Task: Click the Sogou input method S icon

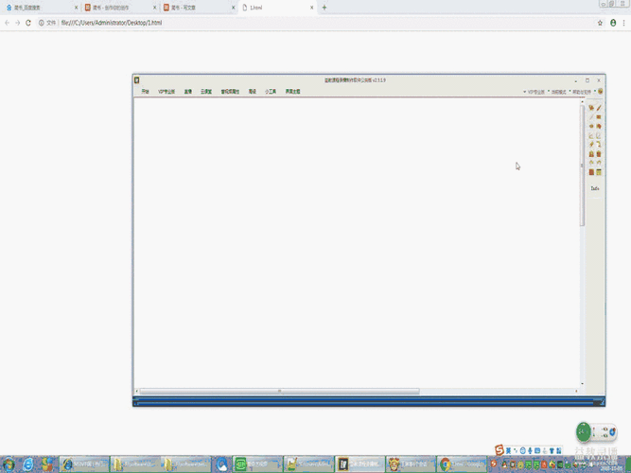Action: [x=500, y=449]
